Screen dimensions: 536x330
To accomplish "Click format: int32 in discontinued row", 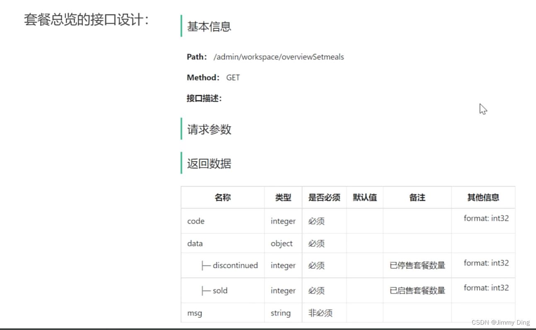I will pos(486,263).
